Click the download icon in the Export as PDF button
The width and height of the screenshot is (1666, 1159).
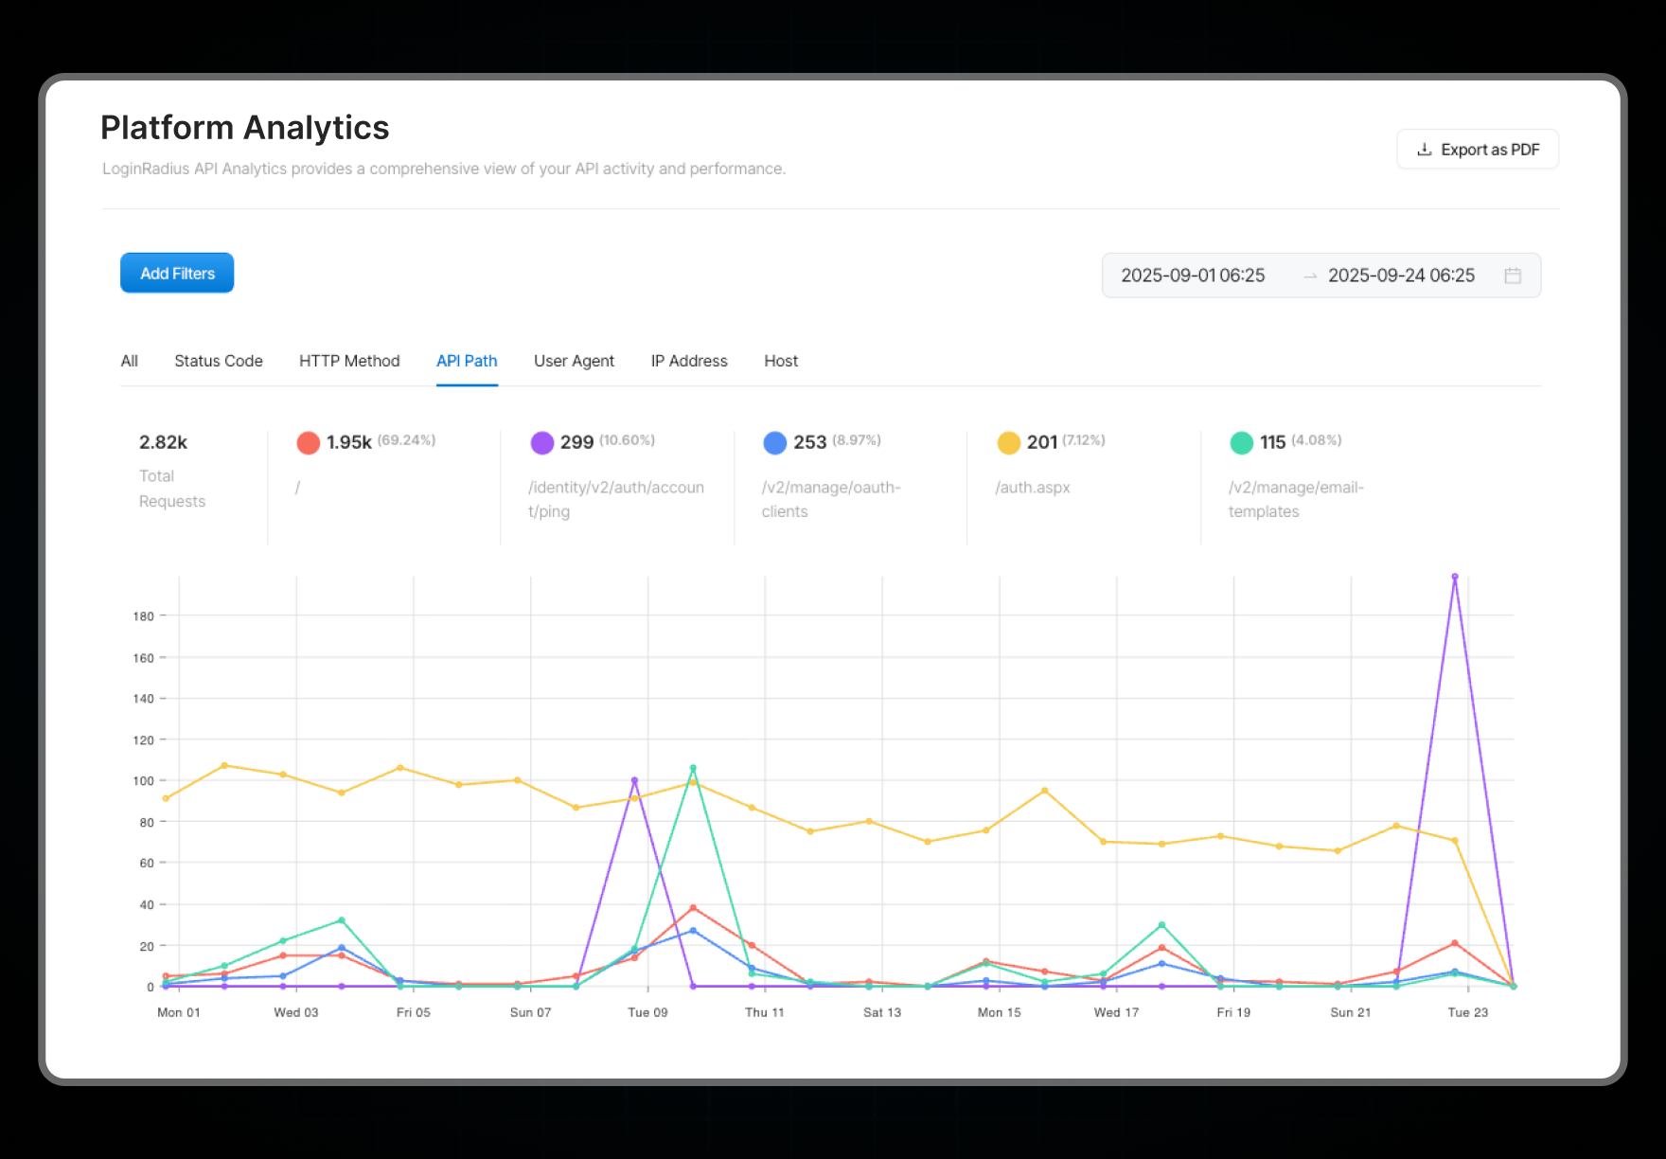1424,150
